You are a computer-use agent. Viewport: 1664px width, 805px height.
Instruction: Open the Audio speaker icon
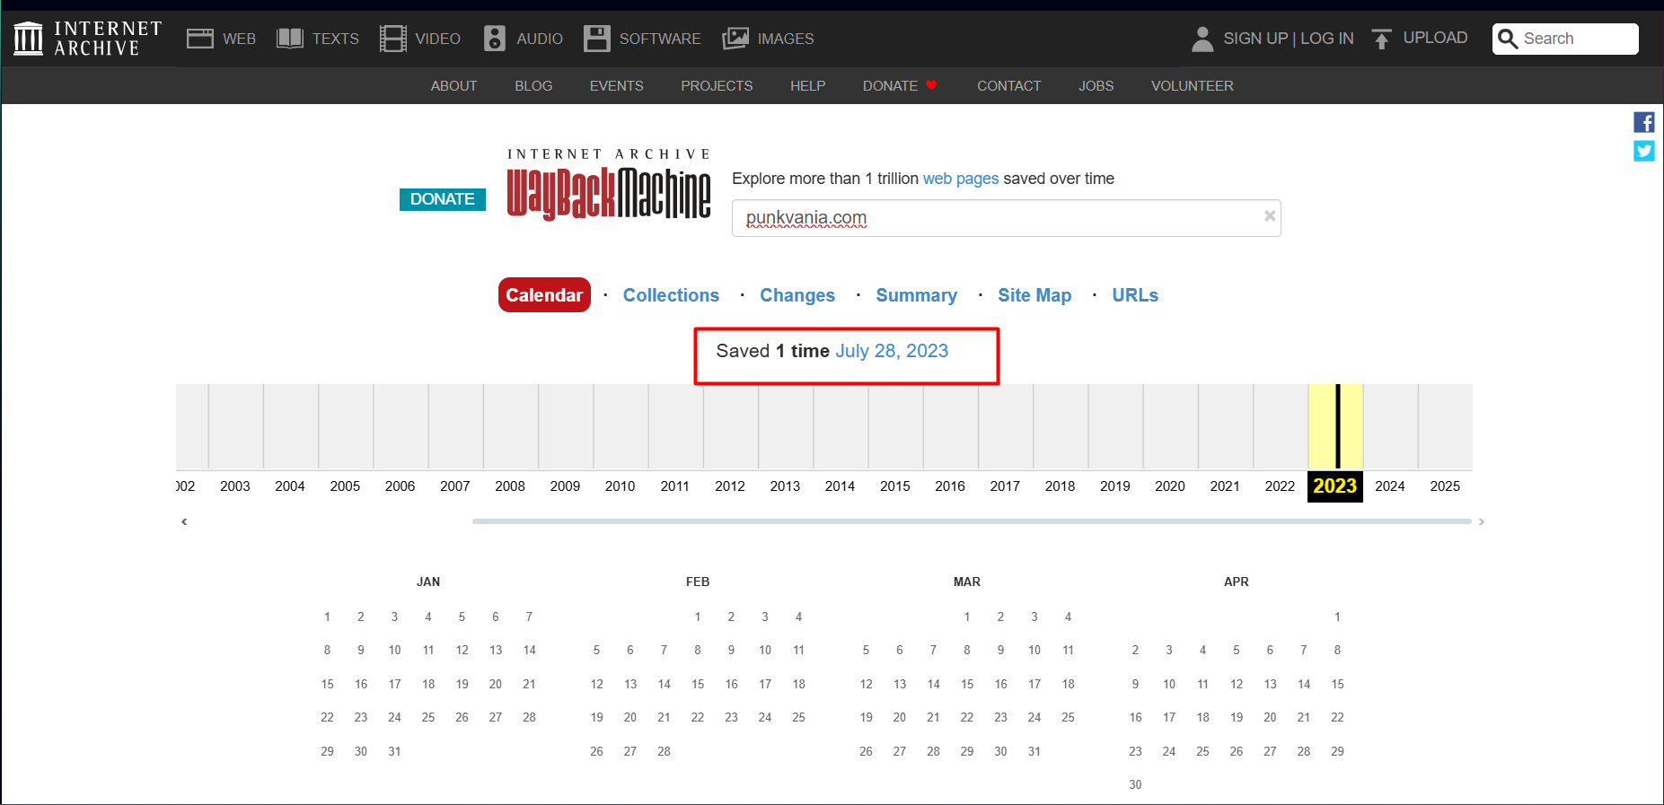[x=494, y=39]
